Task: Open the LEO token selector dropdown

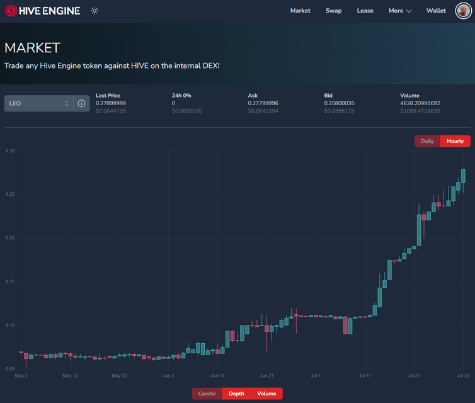Action: [x=39, y=103]
